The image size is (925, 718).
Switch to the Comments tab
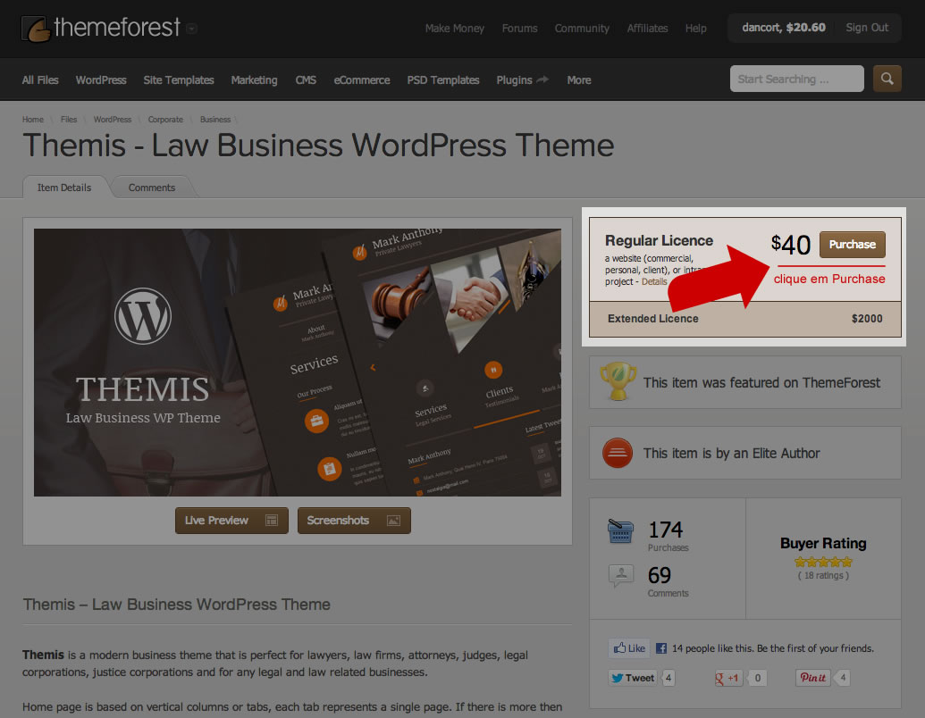tap(152, 188)
